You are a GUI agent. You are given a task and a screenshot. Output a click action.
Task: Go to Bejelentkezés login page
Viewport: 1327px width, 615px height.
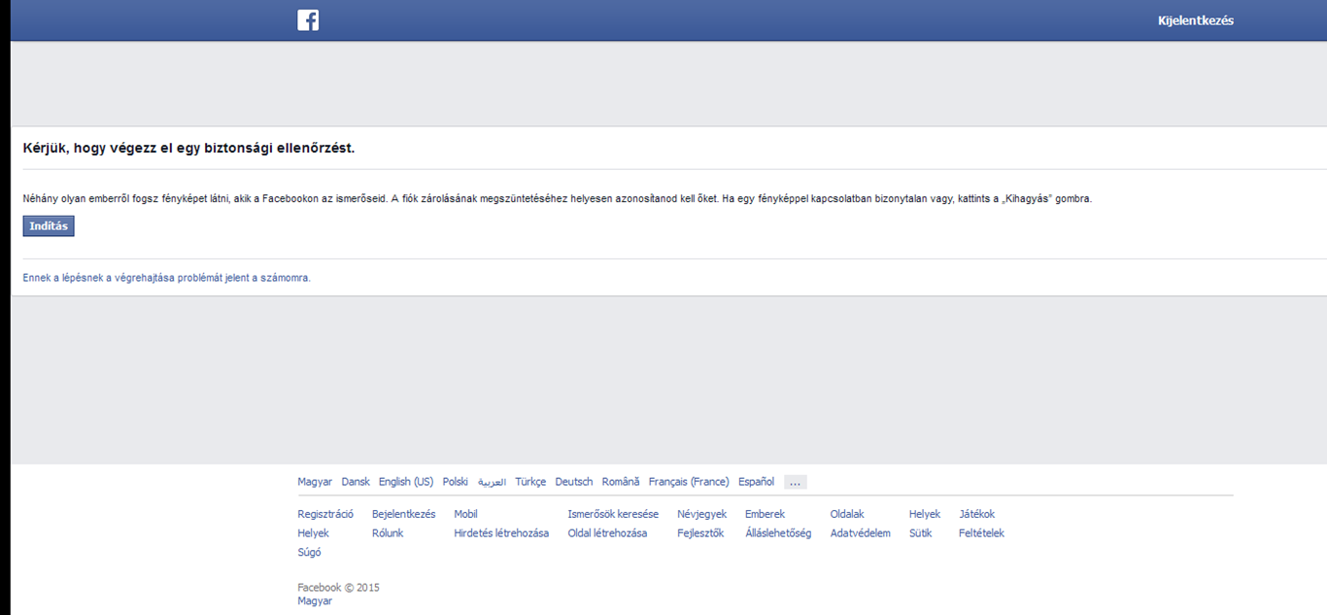click(x=403, y=514)
